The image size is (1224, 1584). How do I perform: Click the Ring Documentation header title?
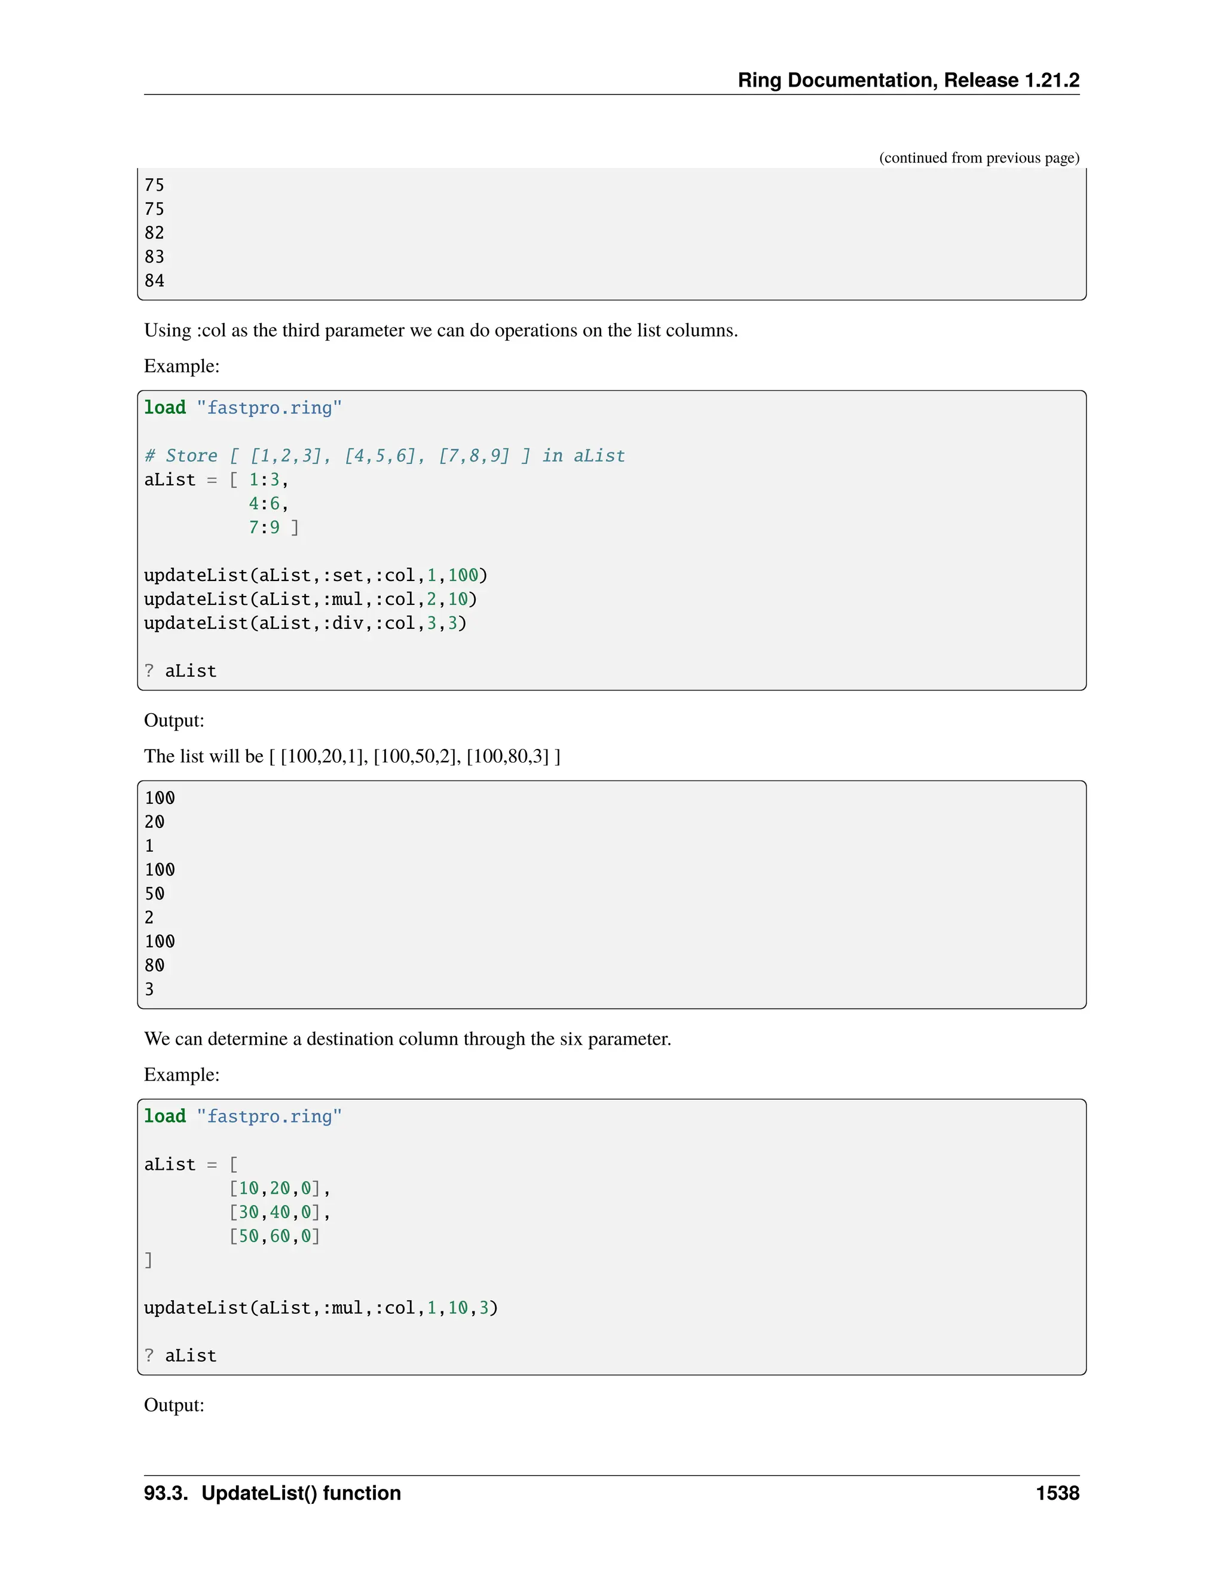pyautogui.click(x=908, y=79)
